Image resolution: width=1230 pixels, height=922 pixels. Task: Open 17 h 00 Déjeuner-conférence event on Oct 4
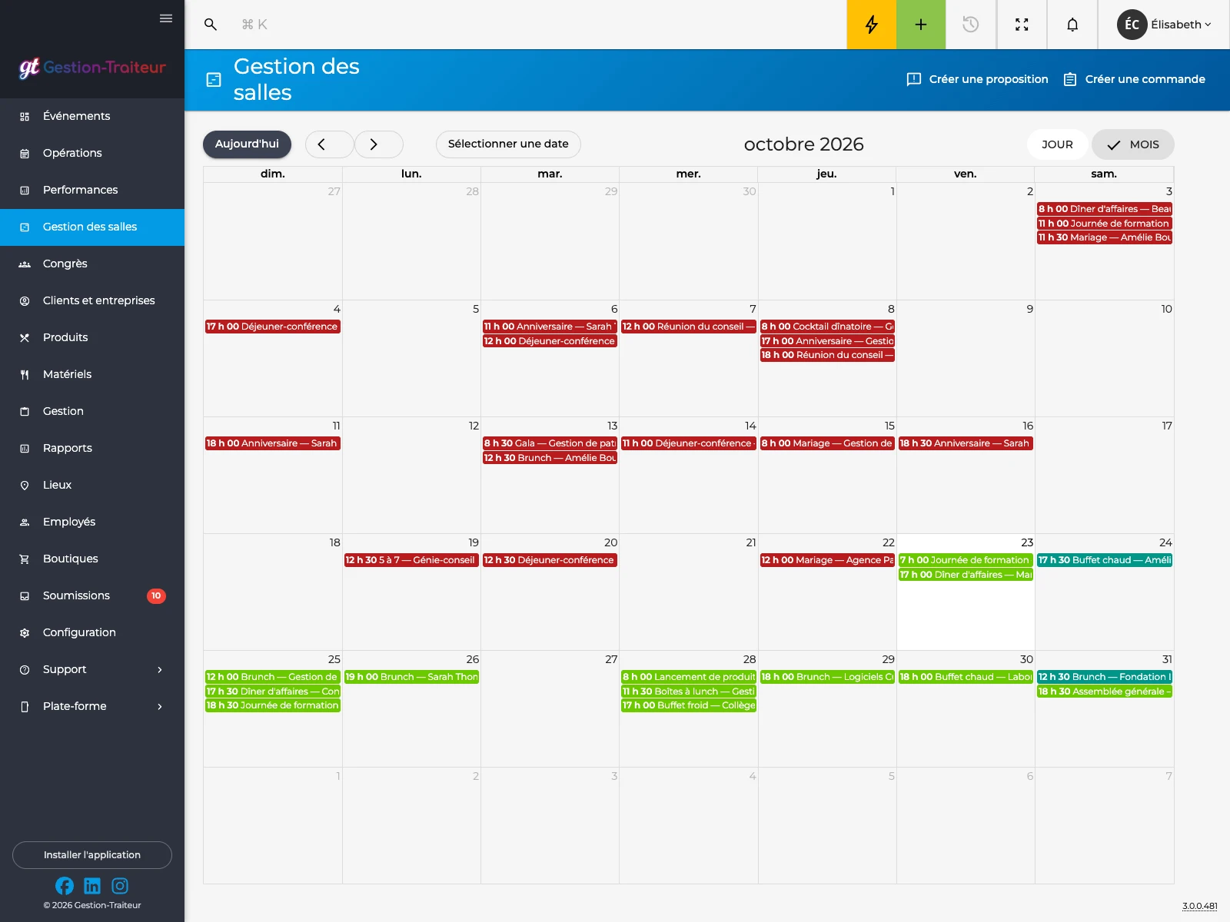273,327
